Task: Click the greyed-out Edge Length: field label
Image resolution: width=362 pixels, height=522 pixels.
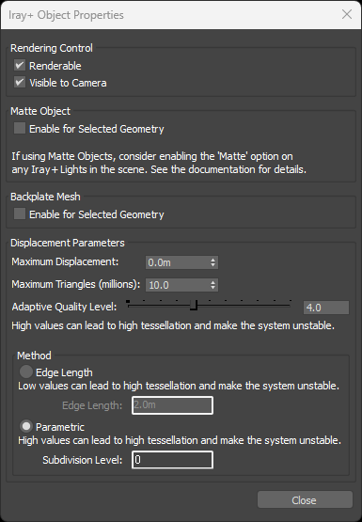Action: 92,405
